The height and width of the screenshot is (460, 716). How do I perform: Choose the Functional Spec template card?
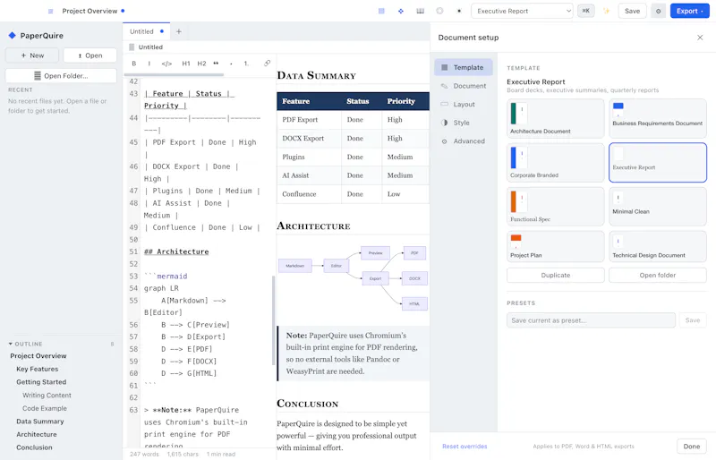[x=555, y=207]
